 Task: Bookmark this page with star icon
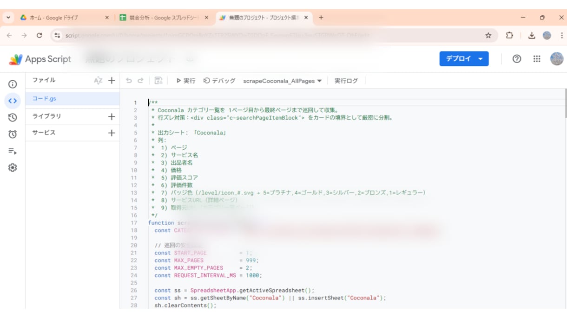point(488,35)
